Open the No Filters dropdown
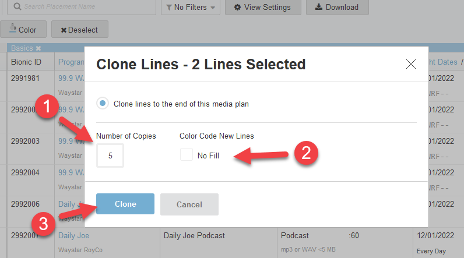The height and width of the screenshot is (258, 464). click(x=189, y=7)
